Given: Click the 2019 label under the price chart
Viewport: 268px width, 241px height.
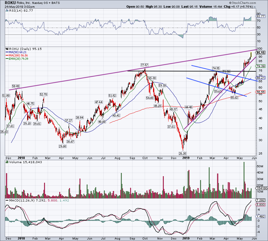Looking at the screenshot, I should (186, 158).
